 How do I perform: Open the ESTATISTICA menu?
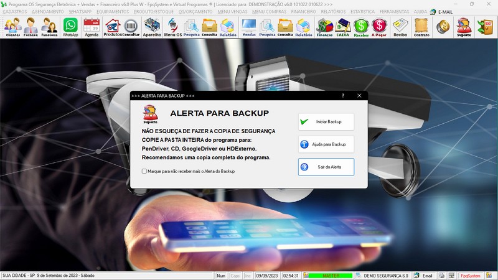coord(362,12)
